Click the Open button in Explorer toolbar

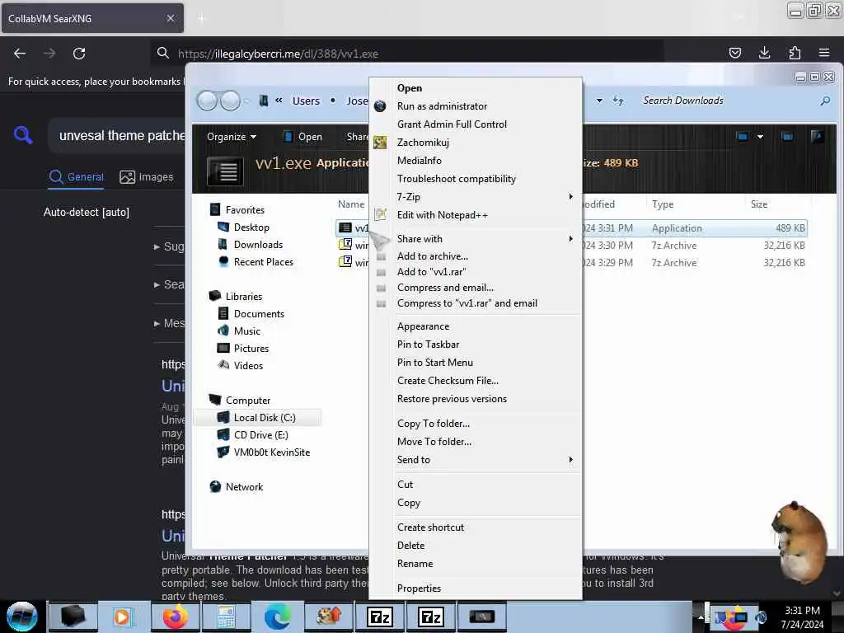click(303, 137)
